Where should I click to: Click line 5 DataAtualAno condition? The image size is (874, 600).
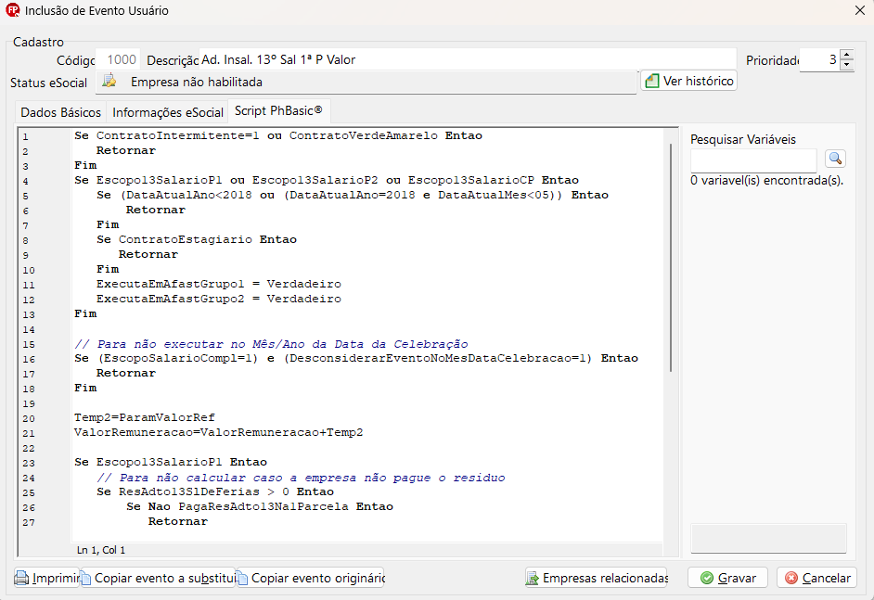tap(353, 195)
